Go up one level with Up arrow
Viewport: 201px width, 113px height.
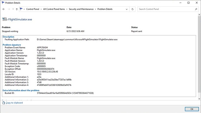[x=17, y=9]
